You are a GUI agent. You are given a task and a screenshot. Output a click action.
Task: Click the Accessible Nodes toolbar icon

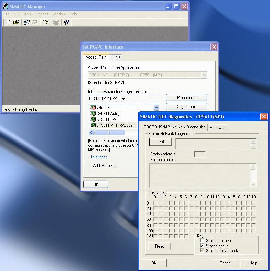26,22
